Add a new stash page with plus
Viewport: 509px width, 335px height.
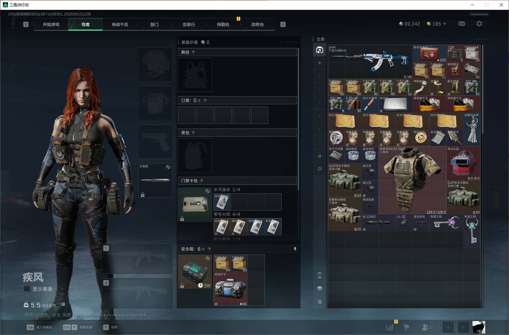point(320,63)
